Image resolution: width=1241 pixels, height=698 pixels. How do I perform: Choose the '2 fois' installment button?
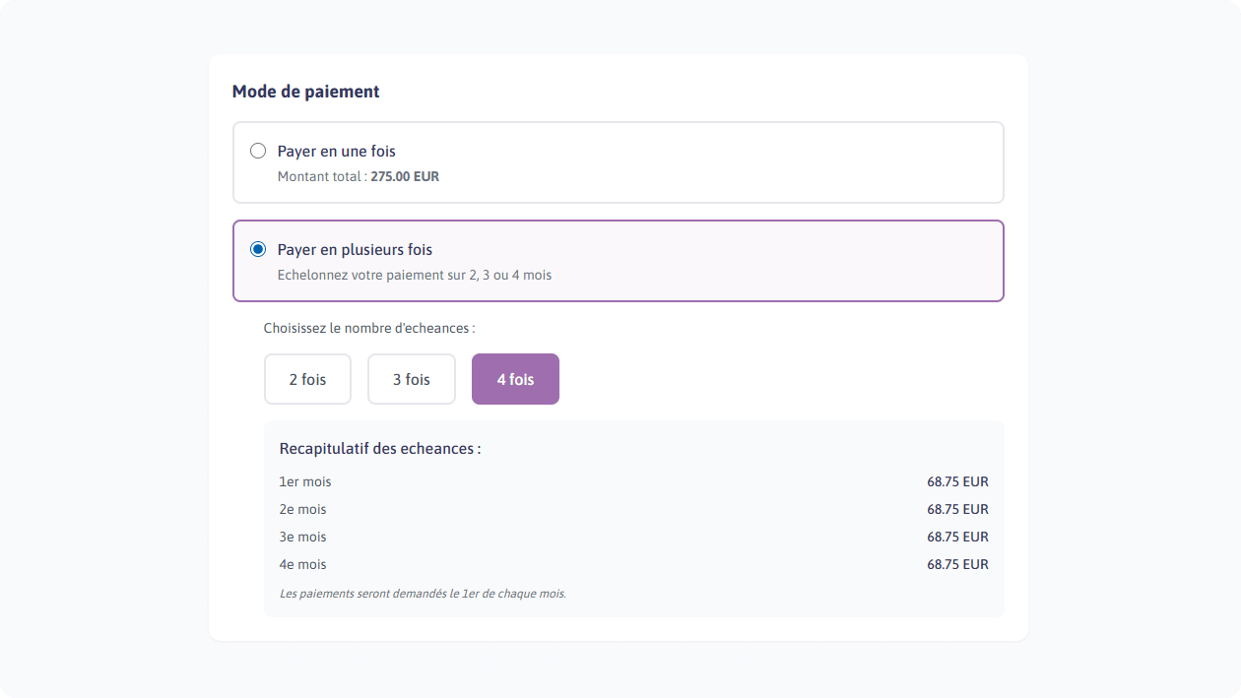point(307,379)
